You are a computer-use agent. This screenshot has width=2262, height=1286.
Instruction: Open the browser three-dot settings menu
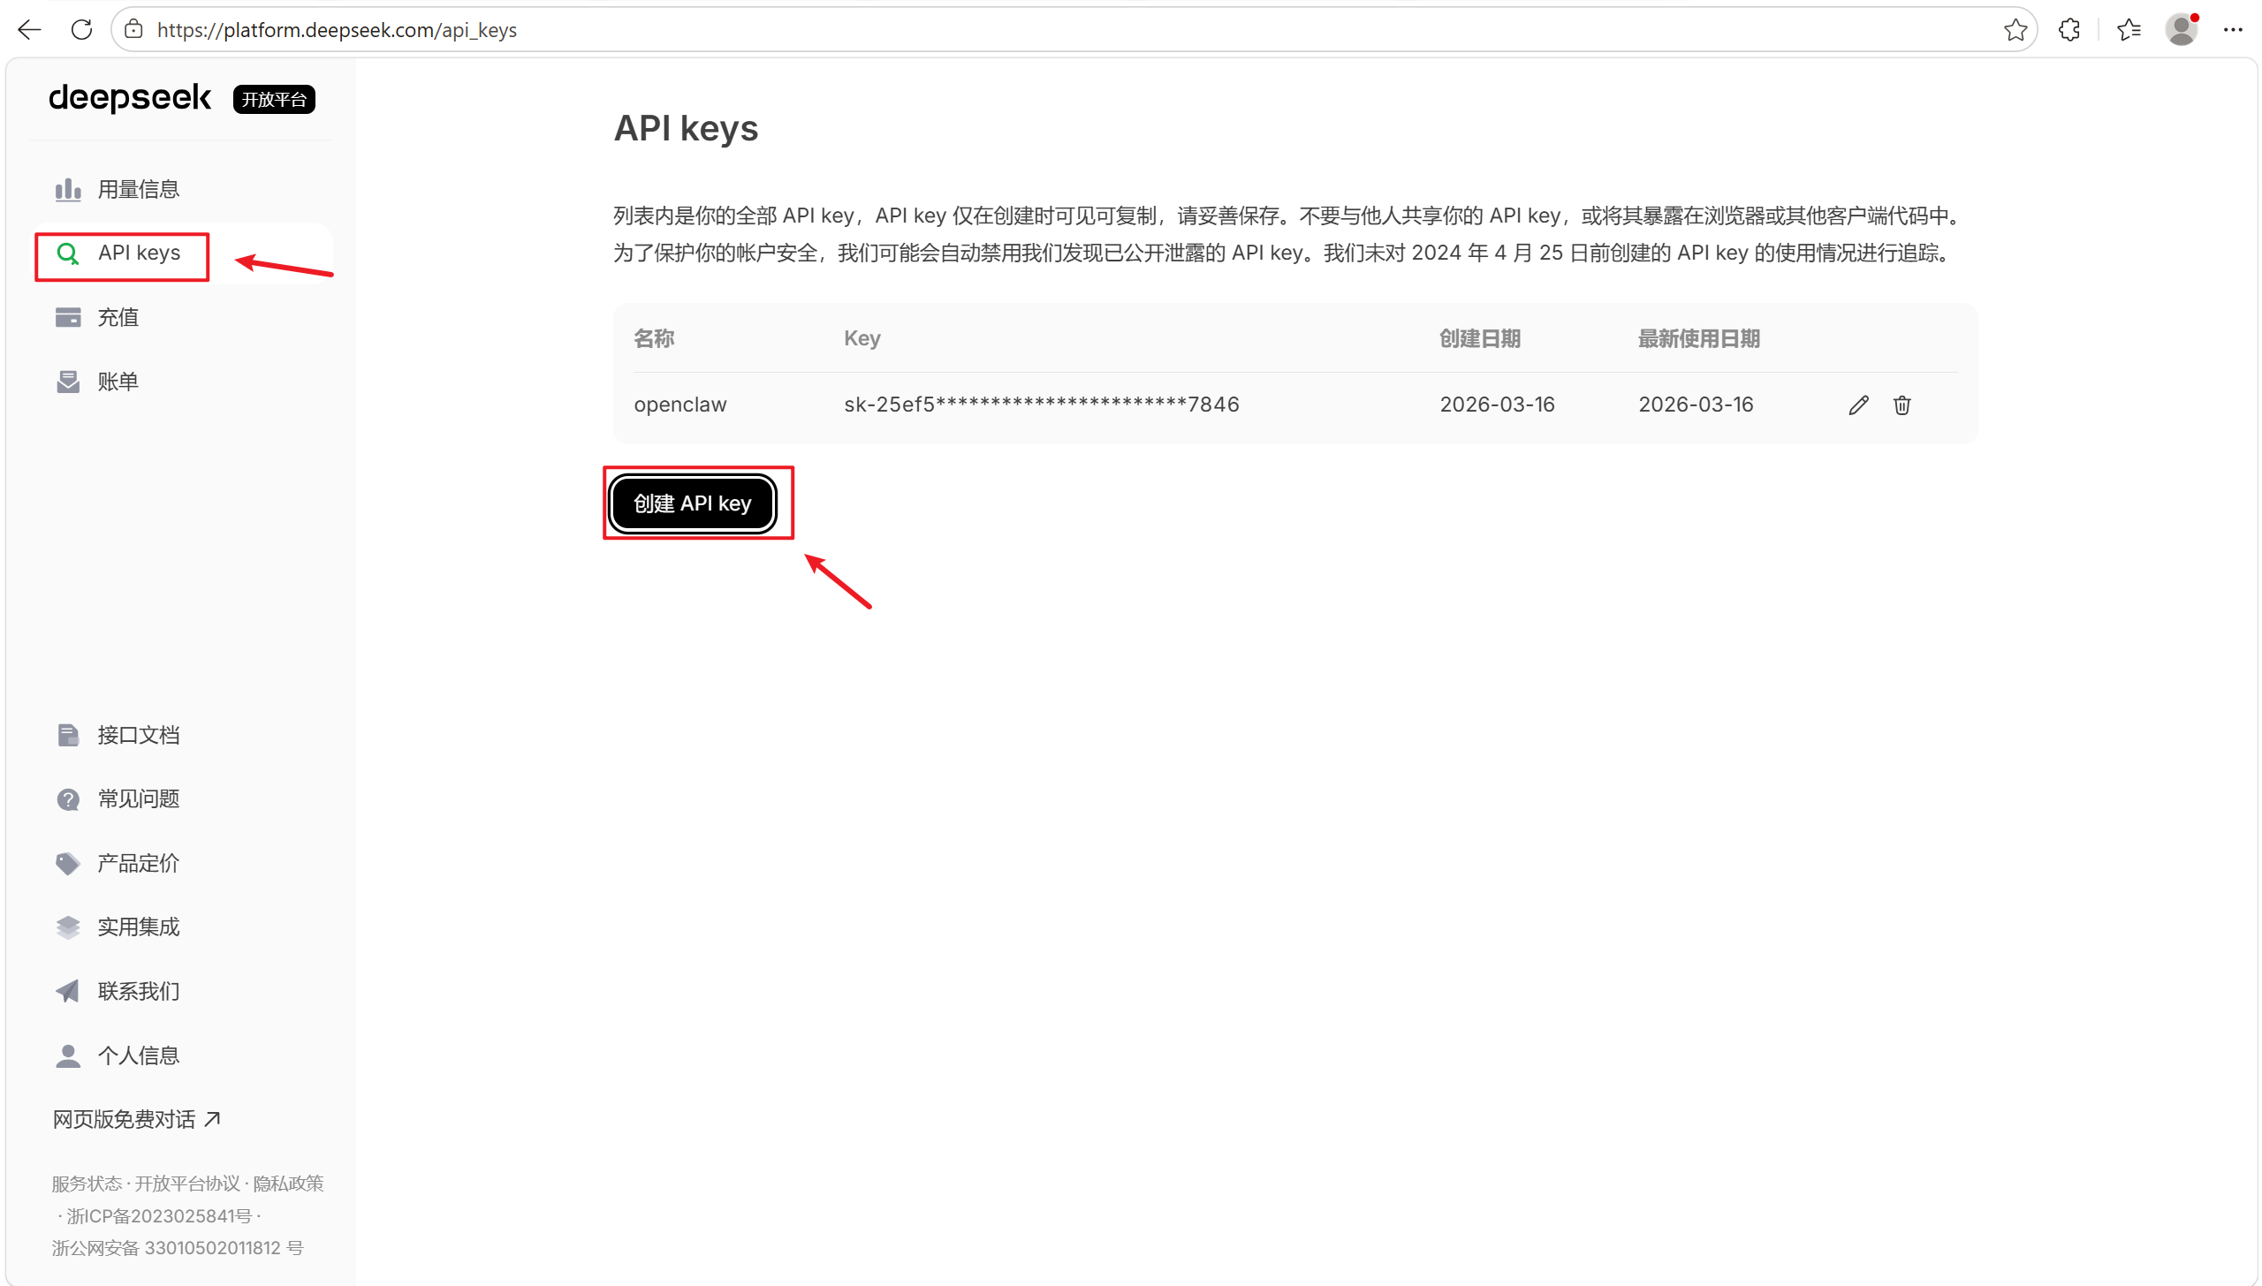click(2233, 30)
